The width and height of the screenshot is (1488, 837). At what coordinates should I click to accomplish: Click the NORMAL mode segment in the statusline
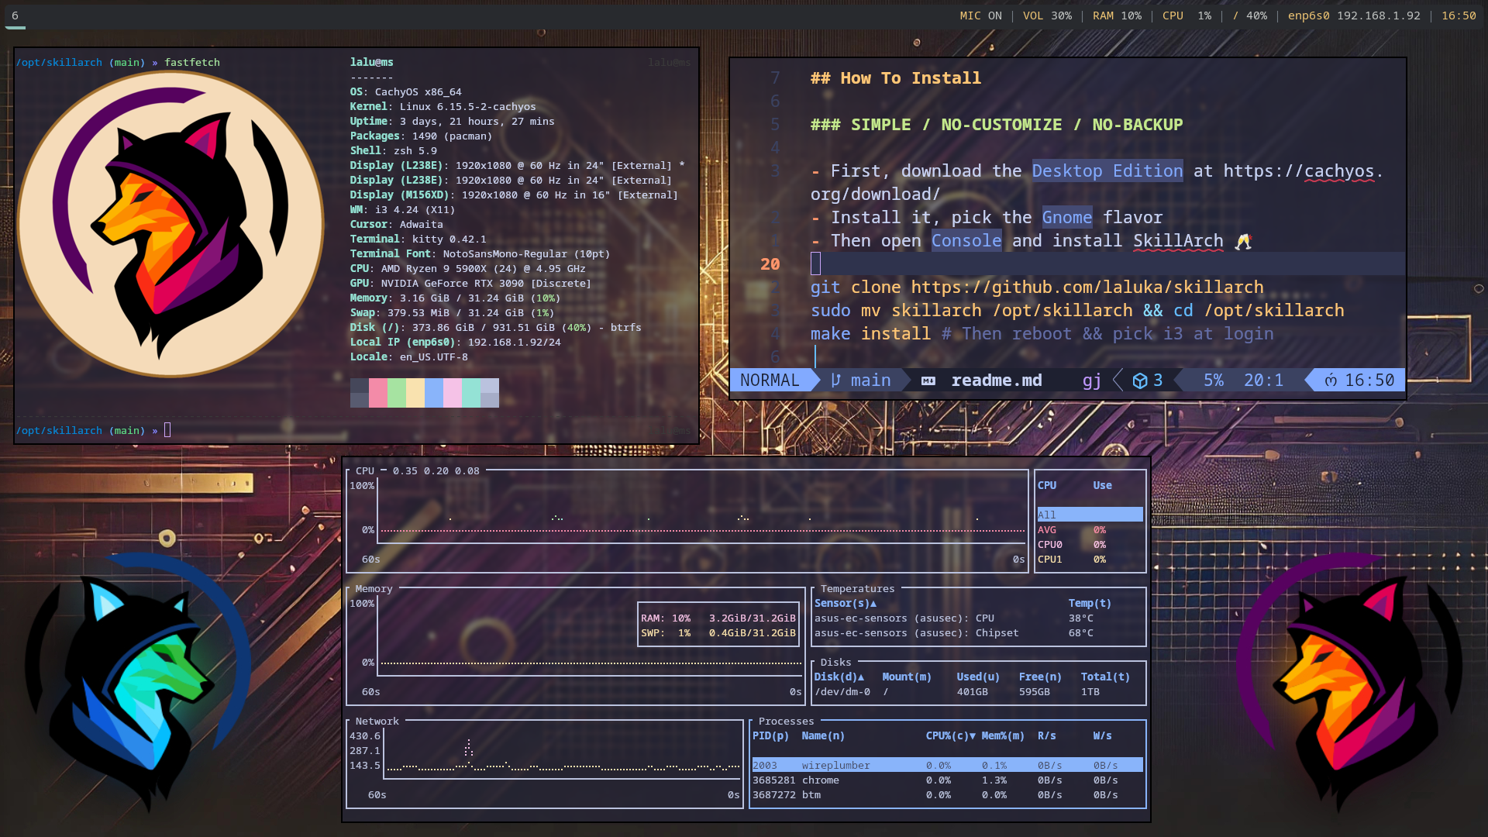770,381
